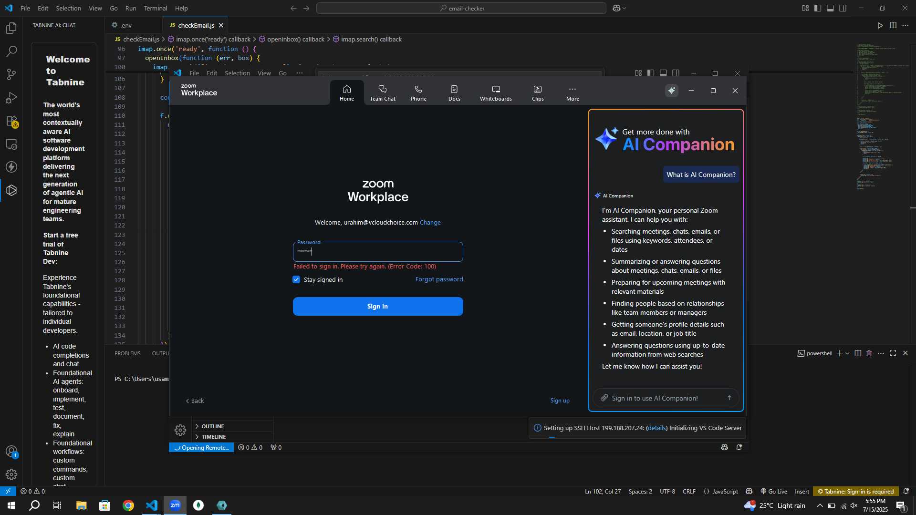
Task: Toggle the AI Companion sparkle button
Action: [672, 91]
